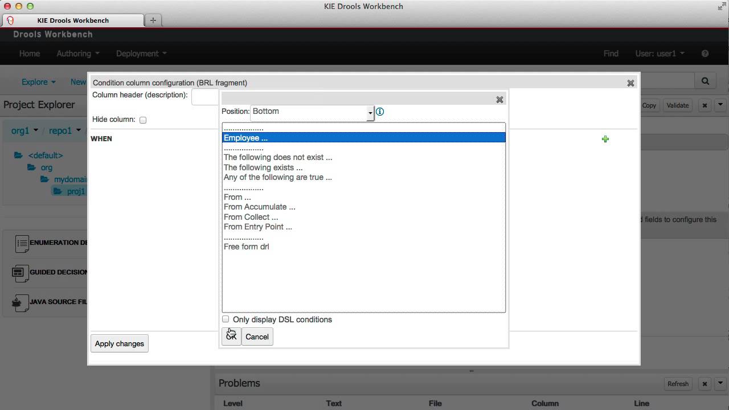The height and width of the screenshot is (410, 729).
Task: Open the Deployment menu
Action: point(141,54)
